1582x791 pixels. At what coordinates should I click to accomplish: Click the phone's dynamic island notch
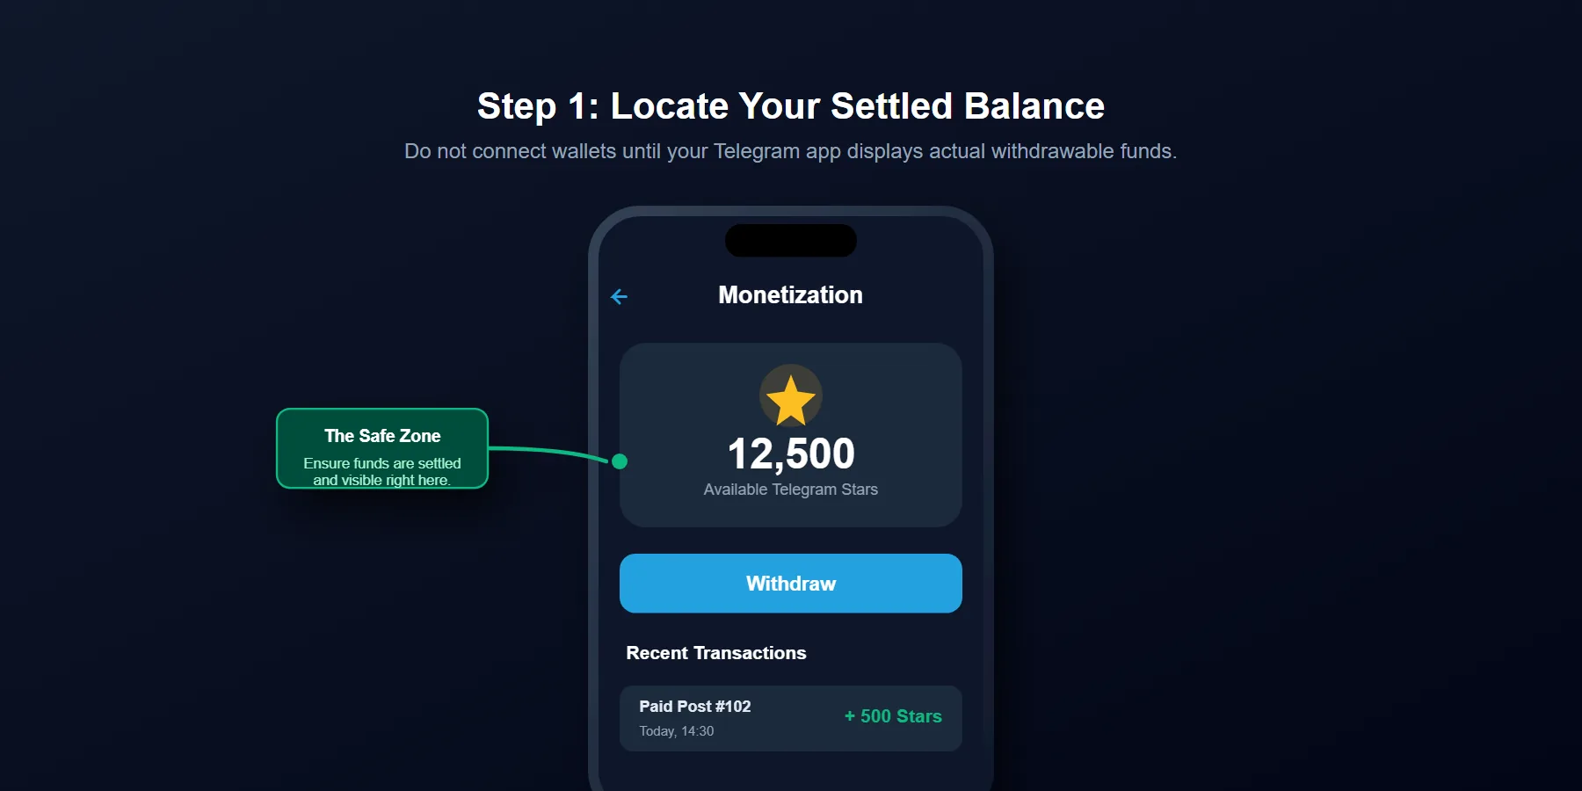[789, 240]
